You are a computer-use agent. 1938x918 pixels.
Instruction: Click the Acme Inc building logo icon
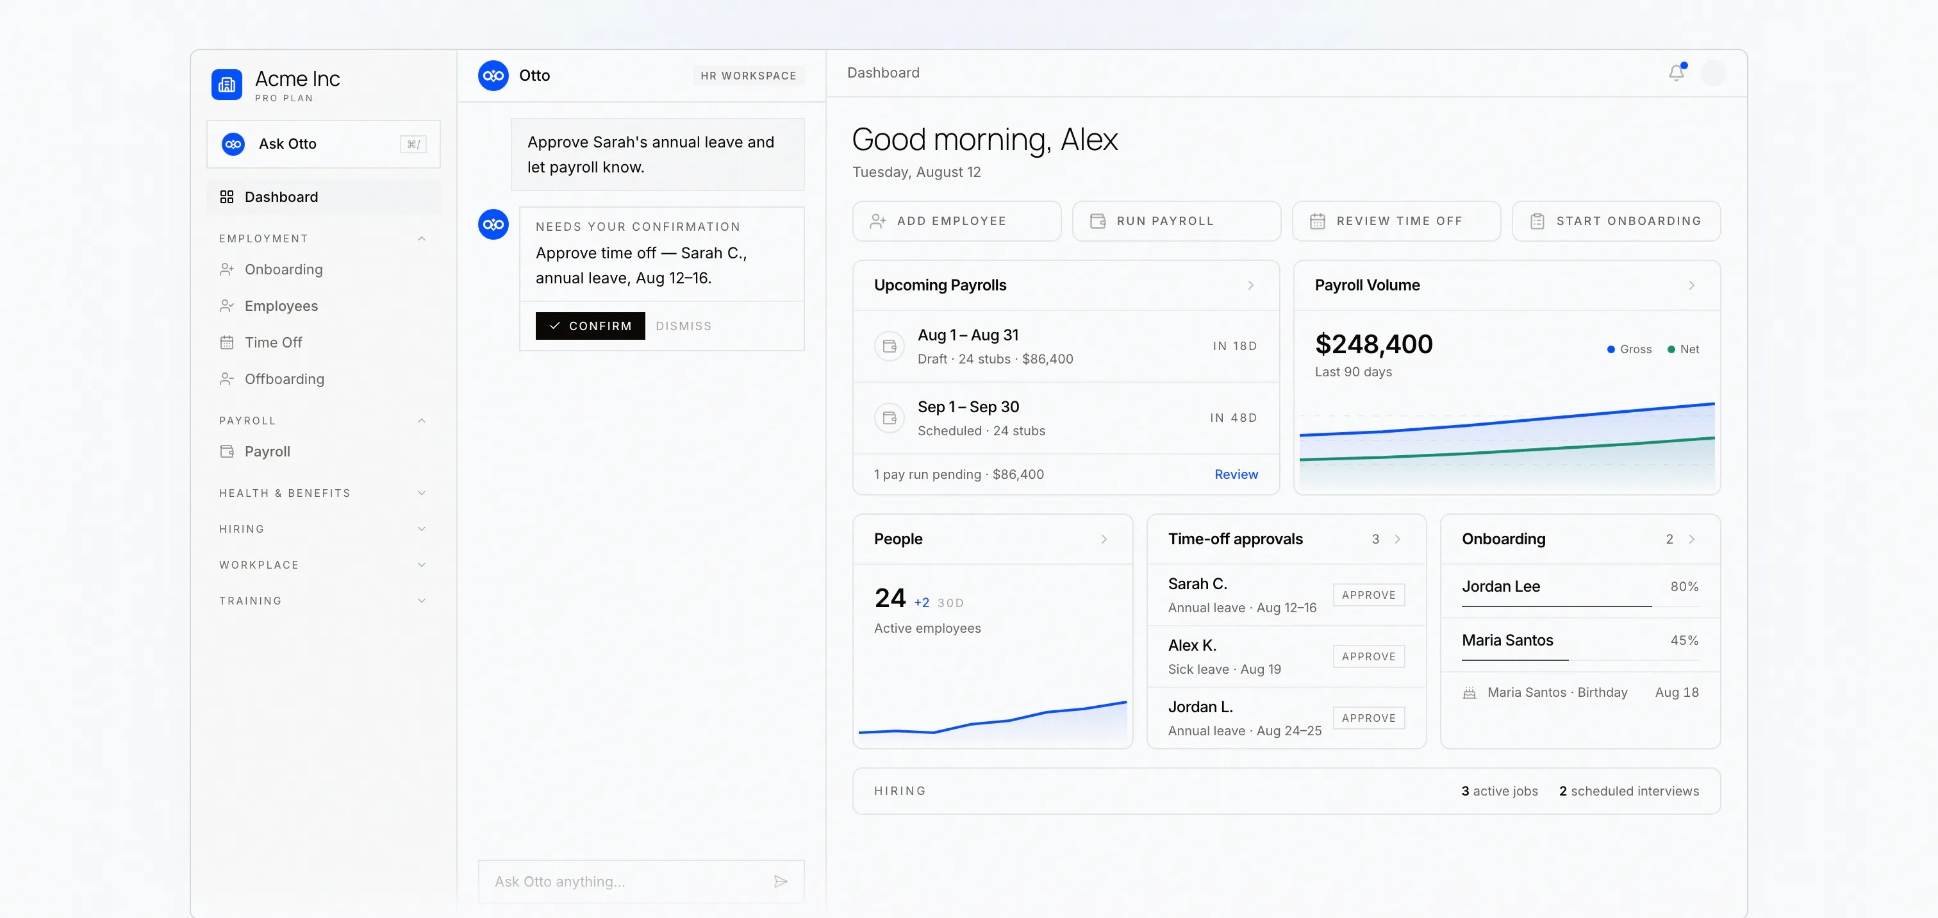[x=226, y=85]
